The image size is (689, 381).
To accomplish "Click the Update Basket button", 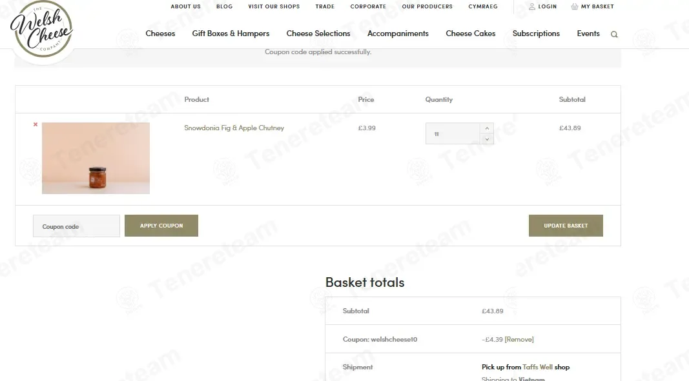I will (566, 226).
